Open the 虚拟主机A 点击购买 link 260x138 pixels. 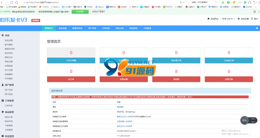[124, 126]
